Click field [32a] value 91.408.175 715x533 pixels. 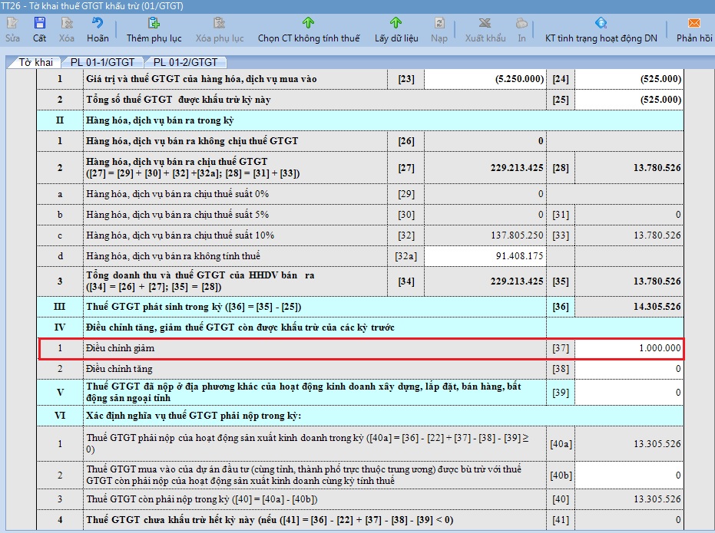click(x=485, y=256)
